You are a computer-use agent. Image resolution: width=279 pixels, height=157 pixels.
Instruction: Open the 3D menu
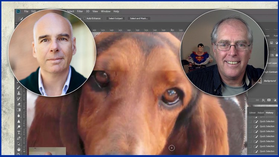87,11
